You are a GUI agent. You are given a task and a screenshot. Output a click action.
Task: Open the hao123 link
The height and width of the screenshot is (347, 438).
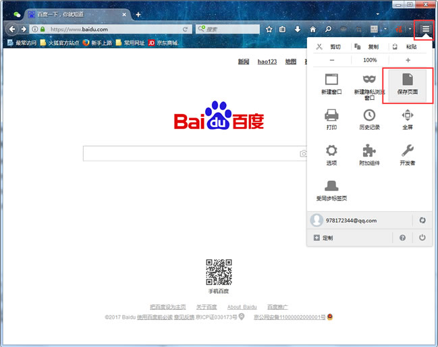coord(267,61)
